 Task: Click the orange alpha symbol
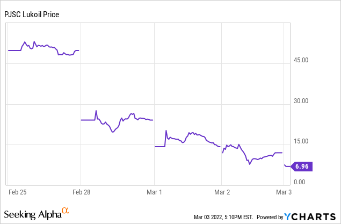[65, 211]
